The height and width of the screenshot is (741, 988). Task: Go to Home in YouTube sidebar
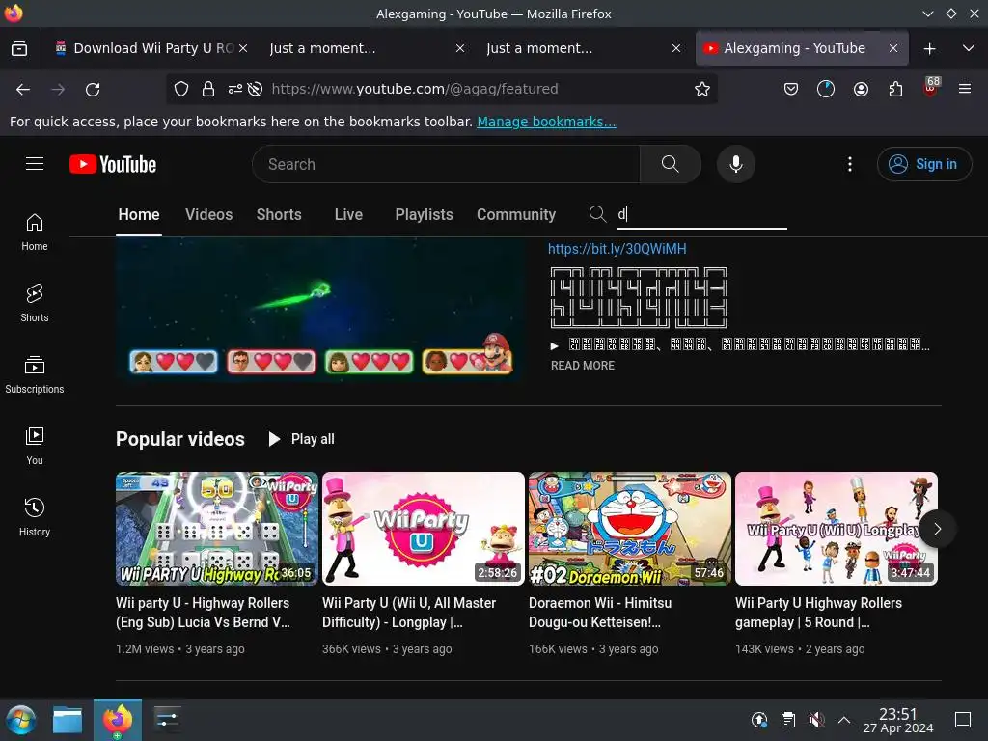(x=35, y=232)
